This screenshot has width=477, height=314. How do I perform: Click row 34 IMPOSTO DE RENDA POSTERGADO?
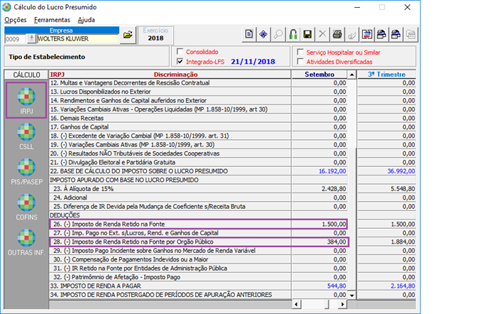(170, 295)
